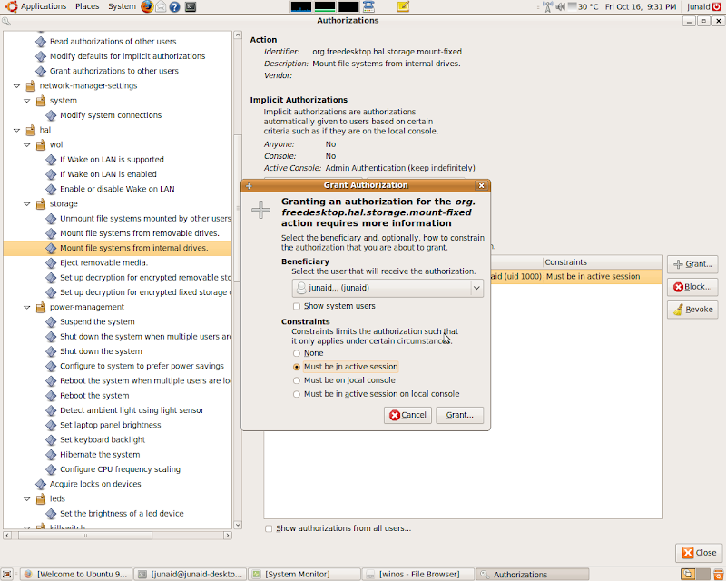Collapse the leds tree node
Viewport: 726px width, 581px height.
coord(27,499)
